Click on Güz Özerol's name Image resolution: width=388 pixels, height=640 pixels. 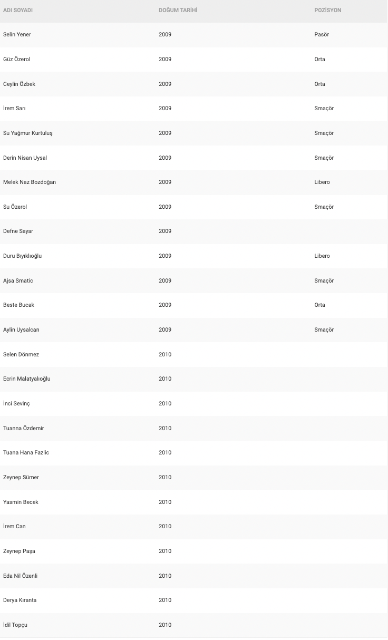17,60
